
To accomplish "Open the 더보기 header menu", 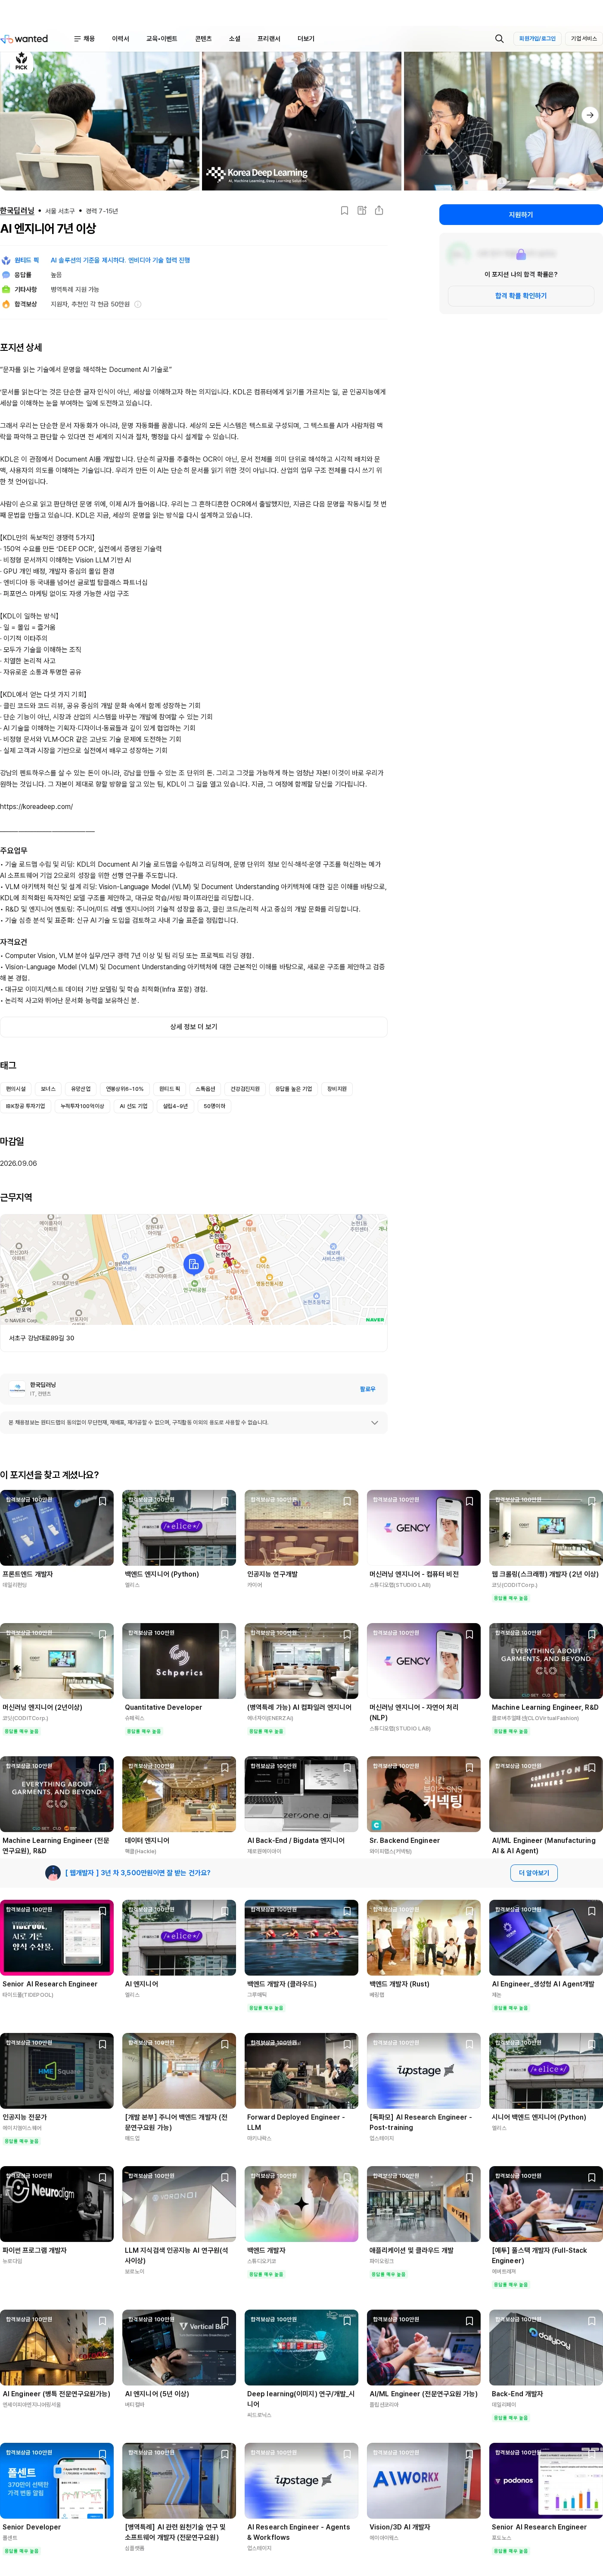I will click(x=306, y=39).
